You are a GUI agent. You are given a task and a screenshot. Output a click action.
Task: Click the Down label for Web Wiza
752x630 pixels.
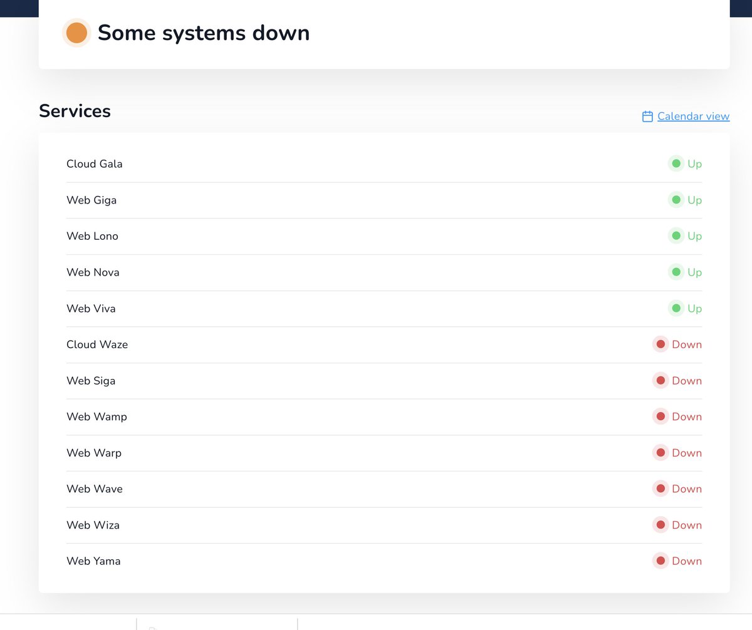[687, 525]
